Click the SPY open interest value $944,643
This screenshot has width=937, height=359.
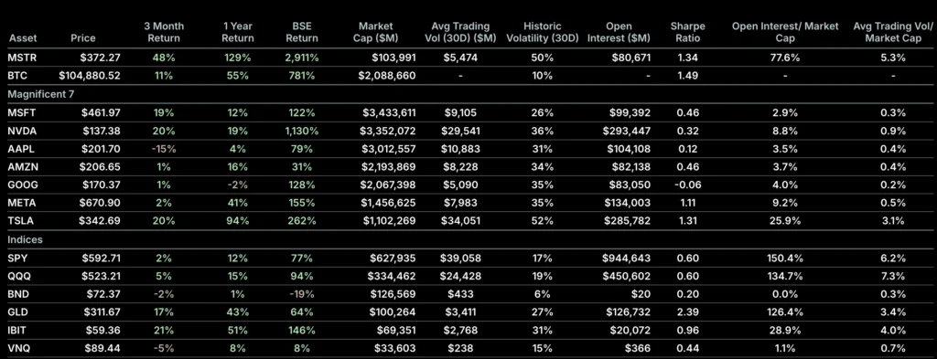(x=626, y=259)
